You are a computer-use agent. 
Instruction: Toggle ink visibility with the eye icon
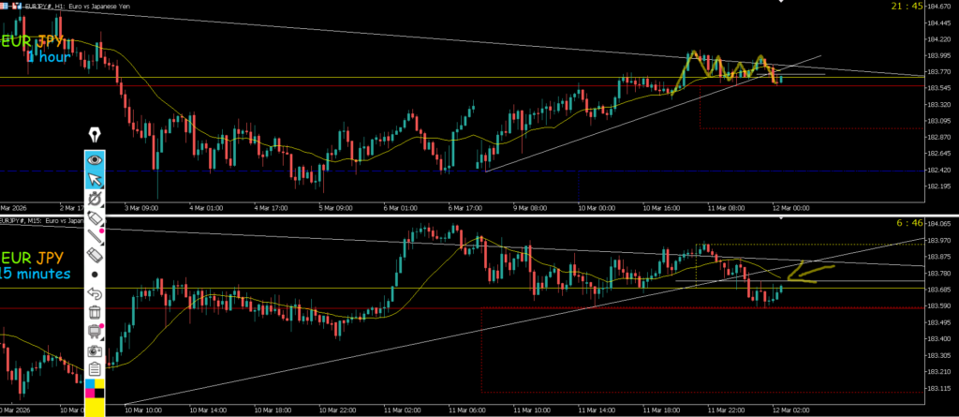[95, 159]
